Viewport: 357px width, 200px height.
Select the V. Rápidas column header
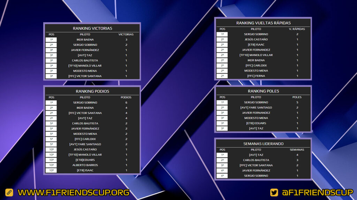[x=297, y=29]
